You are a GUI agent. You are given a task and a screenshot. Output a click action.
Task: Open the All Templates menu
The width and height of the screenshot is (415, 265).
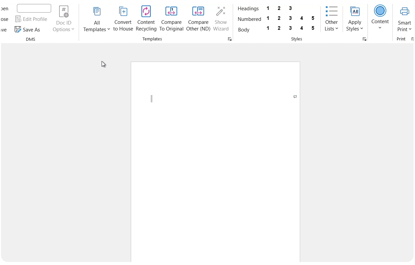(97, 19)
